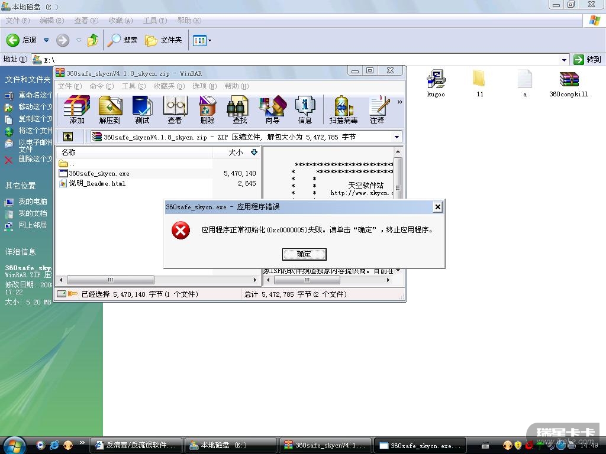Viewport: 606px width, 454px height.
Task: Click Explorer Forward arrow button
Action: click(63, 40)
